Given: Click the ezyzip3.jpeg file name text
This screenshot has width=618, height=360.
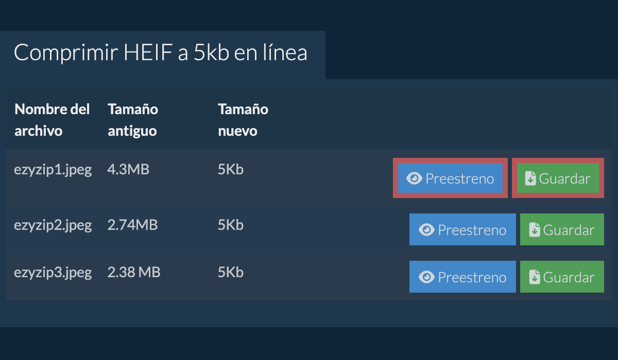Looking at the screenshot, I should point(53,272).
